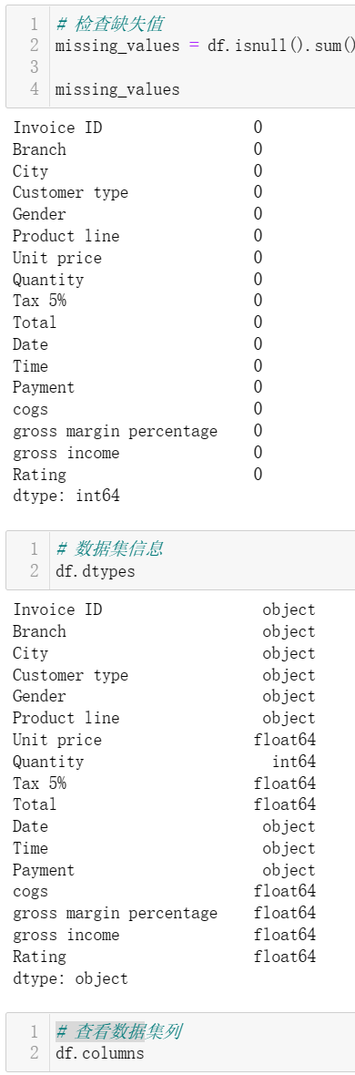The height and width of the screenshot is (1075, 355).
Task: Click the df.columns code line
Action: tap(99, 1053)
